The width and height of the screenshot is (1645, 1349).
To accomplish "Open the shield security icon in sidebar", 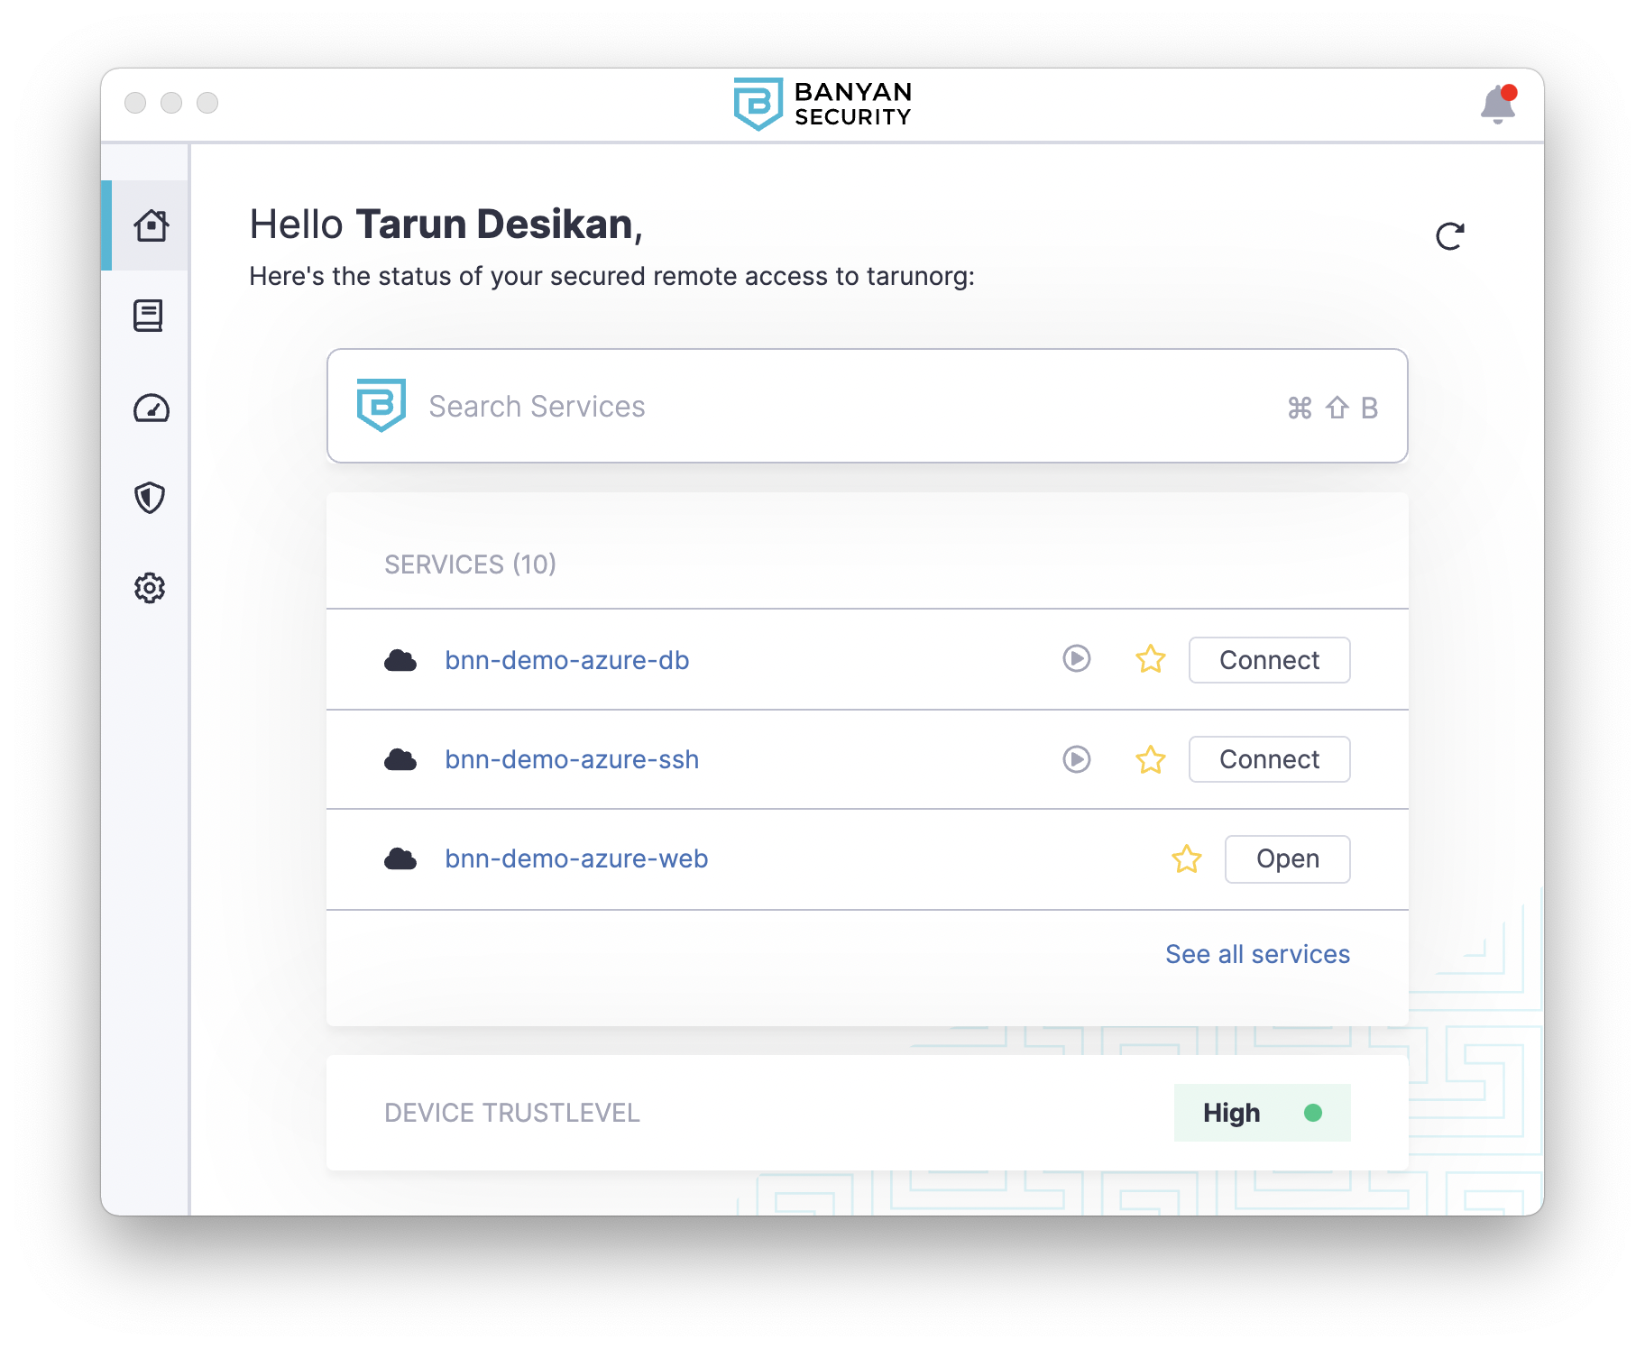I will pos(150,498).
